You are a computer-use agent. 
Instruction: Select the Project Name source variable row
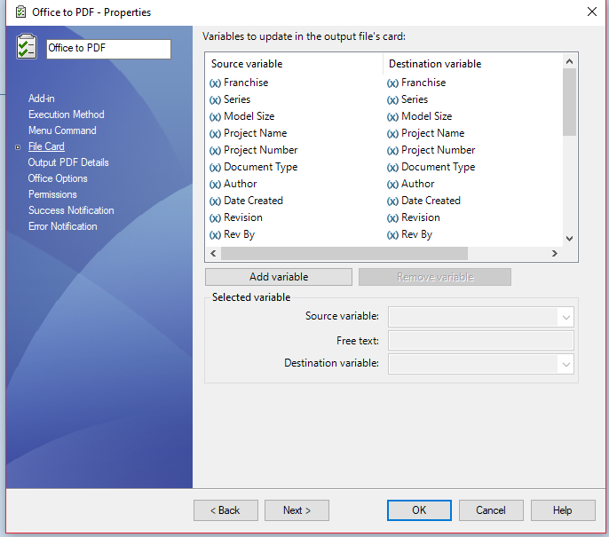click(248, 133)
